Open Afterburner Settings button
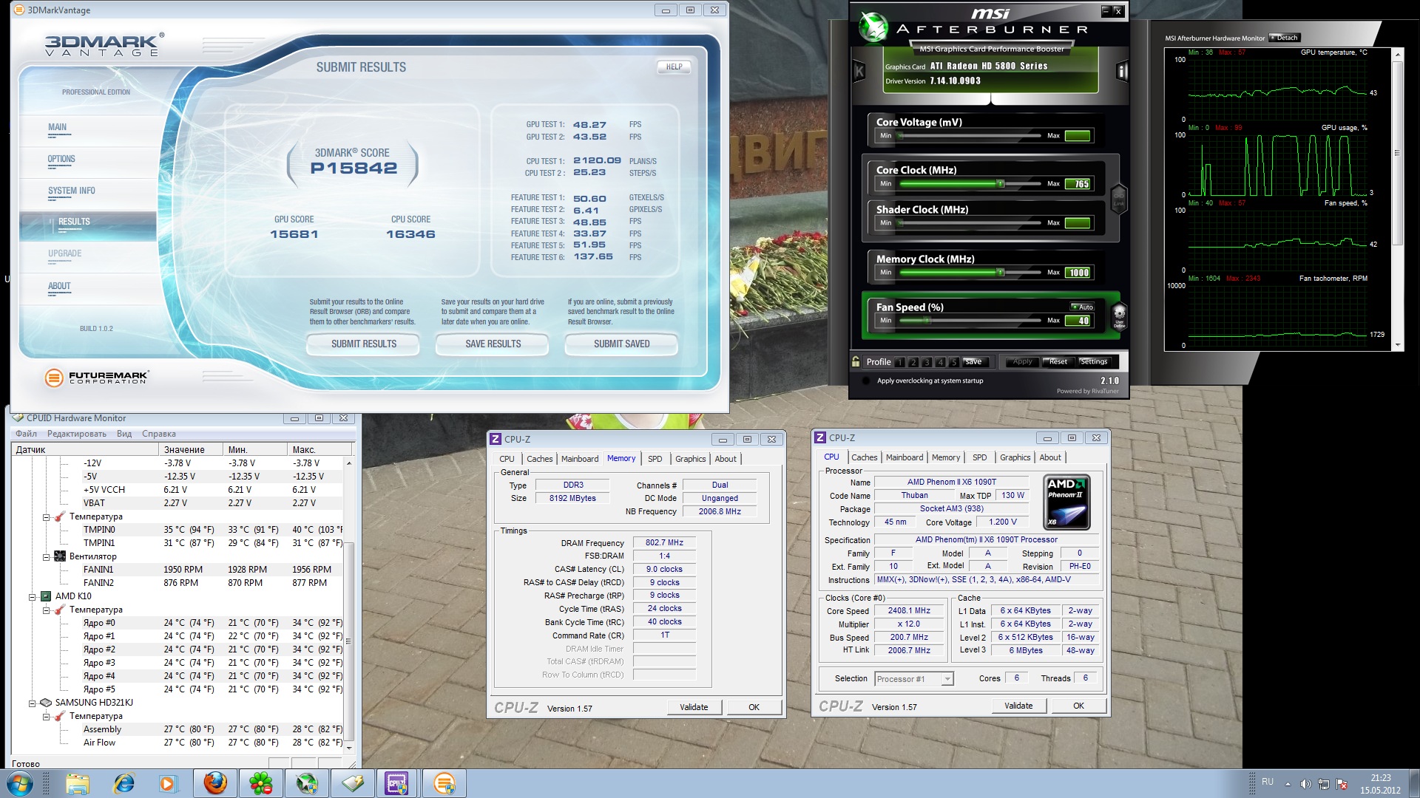Screen dimensions: 1420x798 [1093, 362]
